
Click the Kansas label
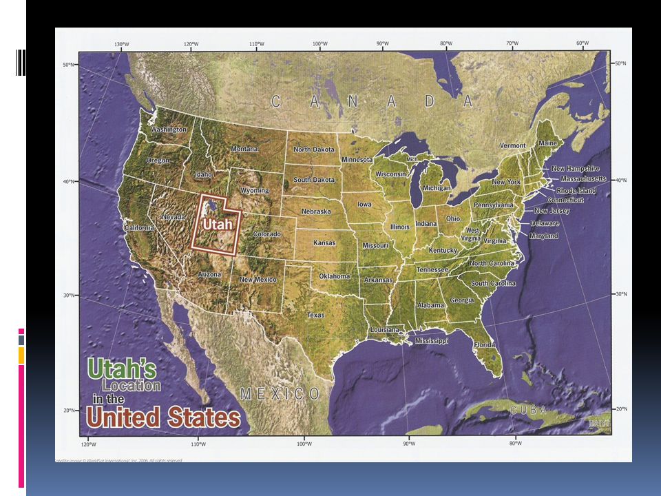coord(324,243)
